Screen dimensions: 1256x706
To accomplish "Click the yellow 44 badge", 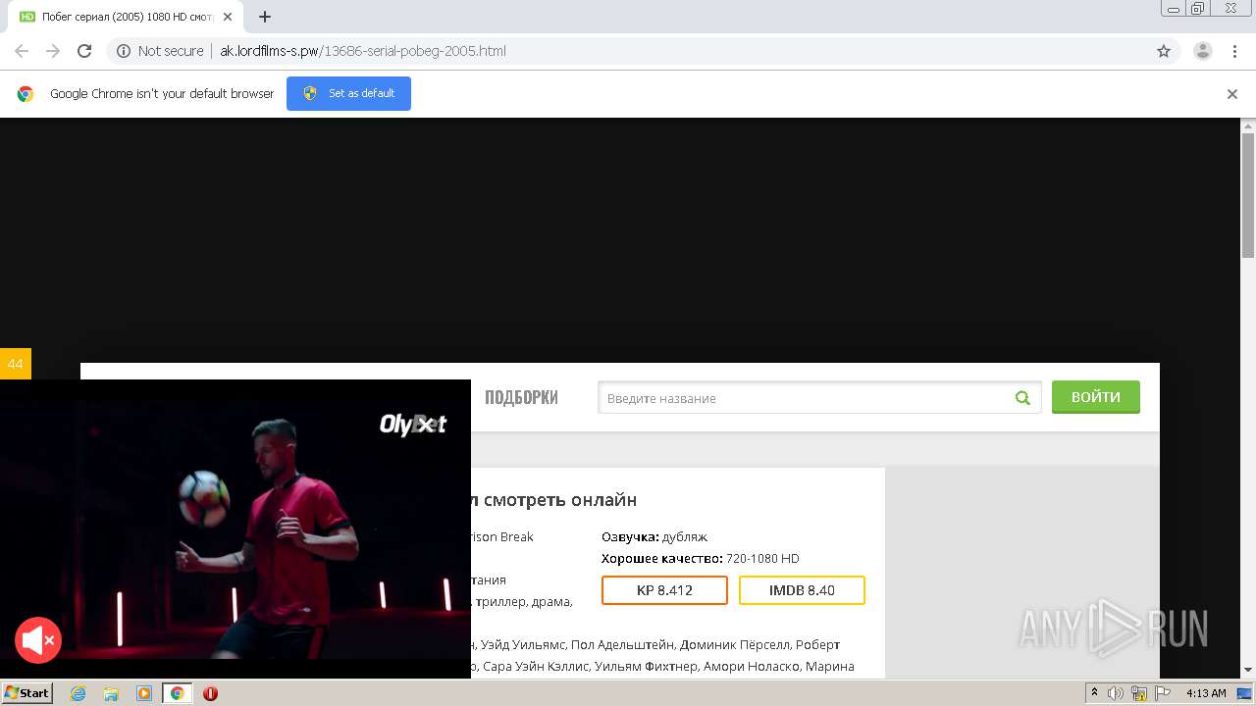I will click(x=16, y=364).
